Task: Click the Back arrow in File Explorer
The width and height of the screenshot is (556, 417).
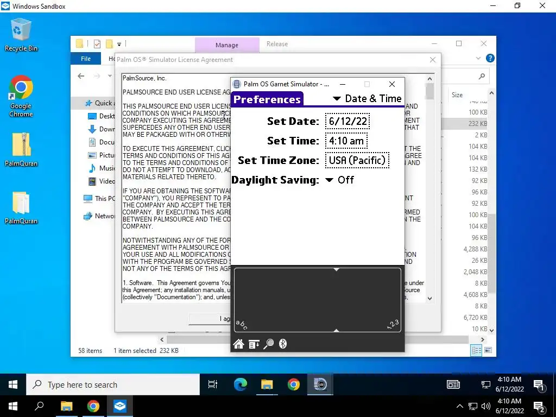Action: (81, 76)
